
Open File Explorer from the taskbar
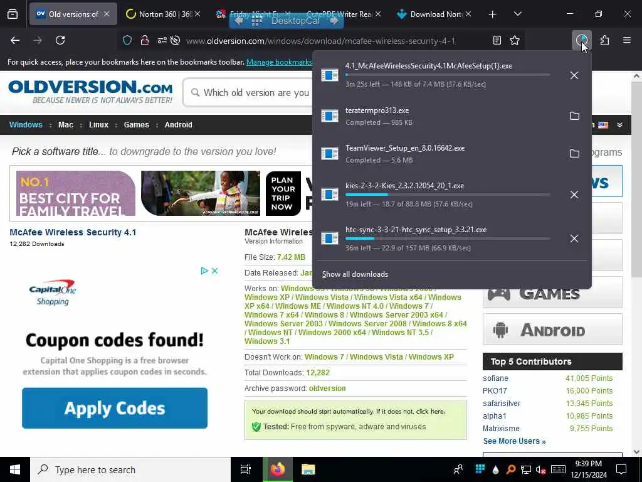pyautogui.click(x=308, y=469)
